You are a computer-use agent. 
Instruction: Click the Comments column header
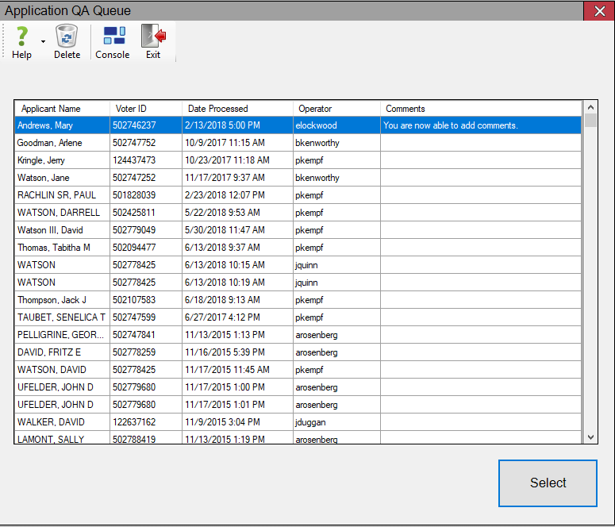[x=480, y=109]
